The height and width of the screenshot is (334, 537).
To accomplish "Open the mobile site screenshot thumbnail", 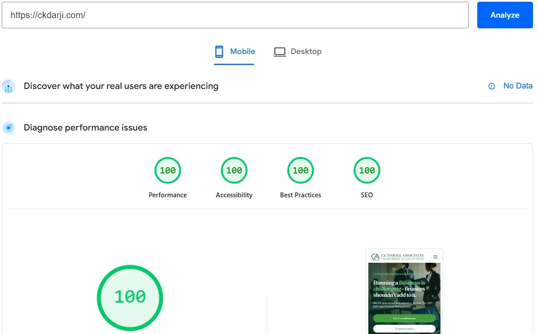I will click(404, 292).
